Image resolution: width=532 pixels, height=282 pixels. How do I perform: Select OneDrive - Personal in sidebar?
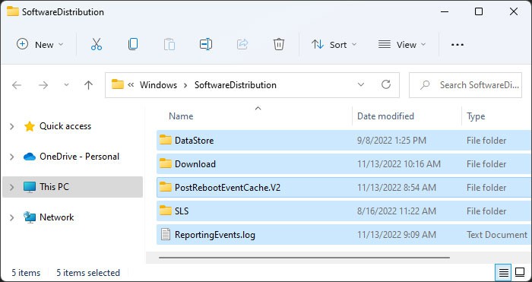tap(79, 157)
